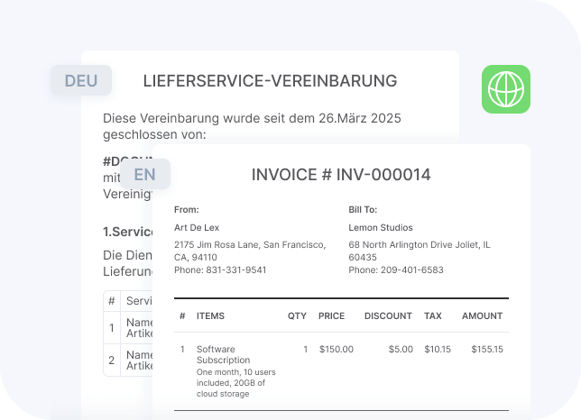
Task: Click the $150.00 price value
Action: pos(336,349)
